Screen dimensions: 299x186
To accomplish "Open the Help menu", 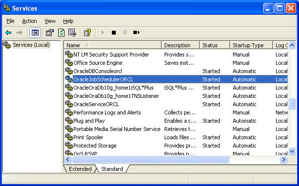I will pos(68,21).
